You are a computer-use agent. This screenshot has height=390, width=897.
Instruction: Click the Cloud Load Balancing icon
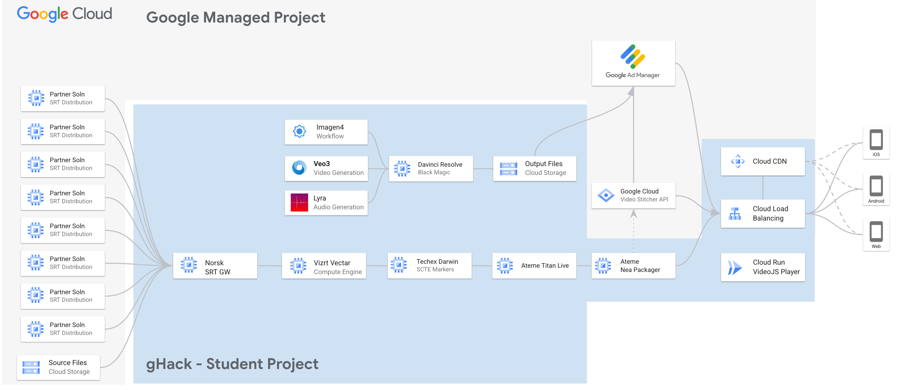pos(735,214)
